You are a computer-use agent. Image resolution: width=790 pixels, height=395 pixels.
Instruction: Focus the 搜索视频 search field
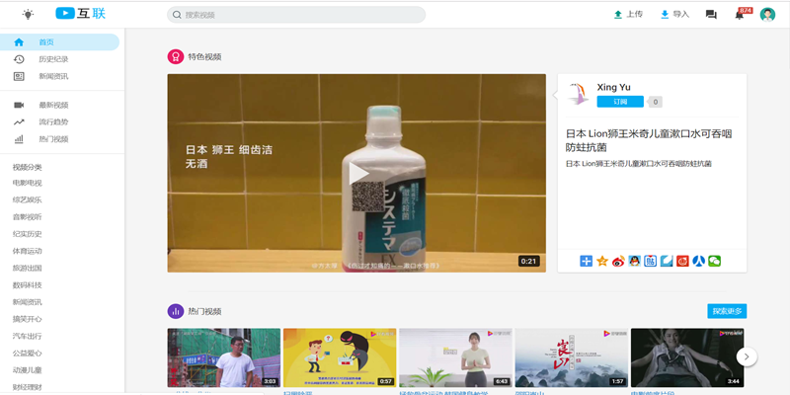(296, 15)
